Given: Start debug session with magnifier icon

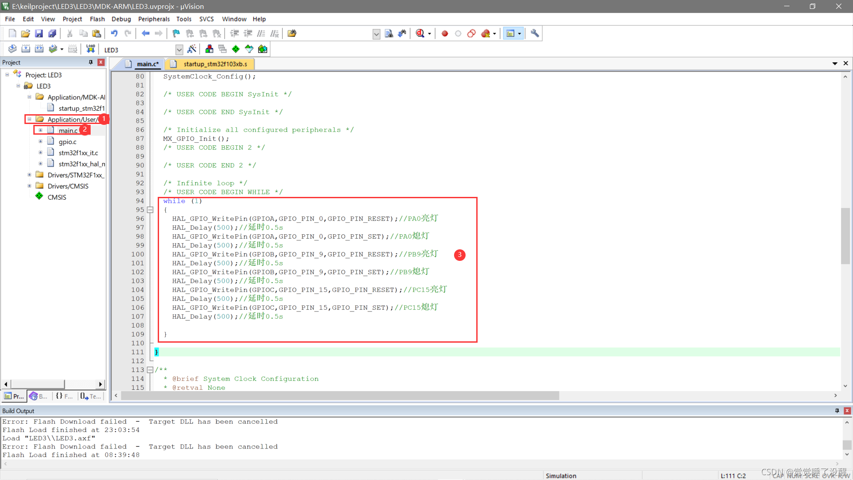Looking at the screenshot, I should [x=420, y=33].
